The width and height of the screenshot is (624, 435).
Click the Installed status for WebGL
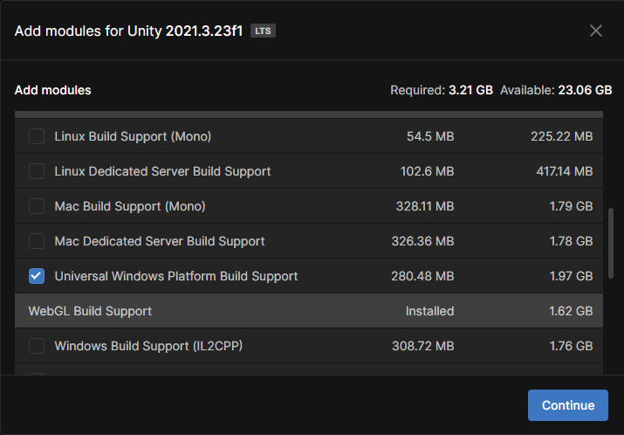click(x=429, y=311)
